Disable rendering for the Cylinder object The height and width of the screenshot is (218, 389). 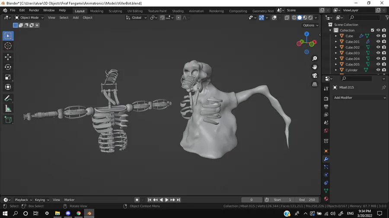coord(384,70)
